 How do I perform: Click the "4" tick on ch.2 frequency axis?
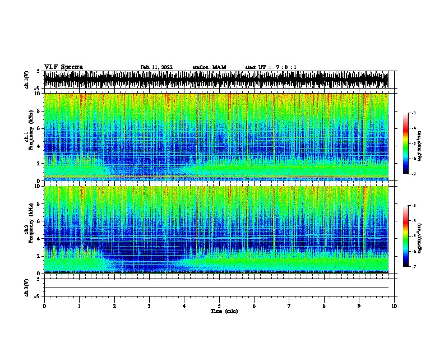click(x=39, y=239)
